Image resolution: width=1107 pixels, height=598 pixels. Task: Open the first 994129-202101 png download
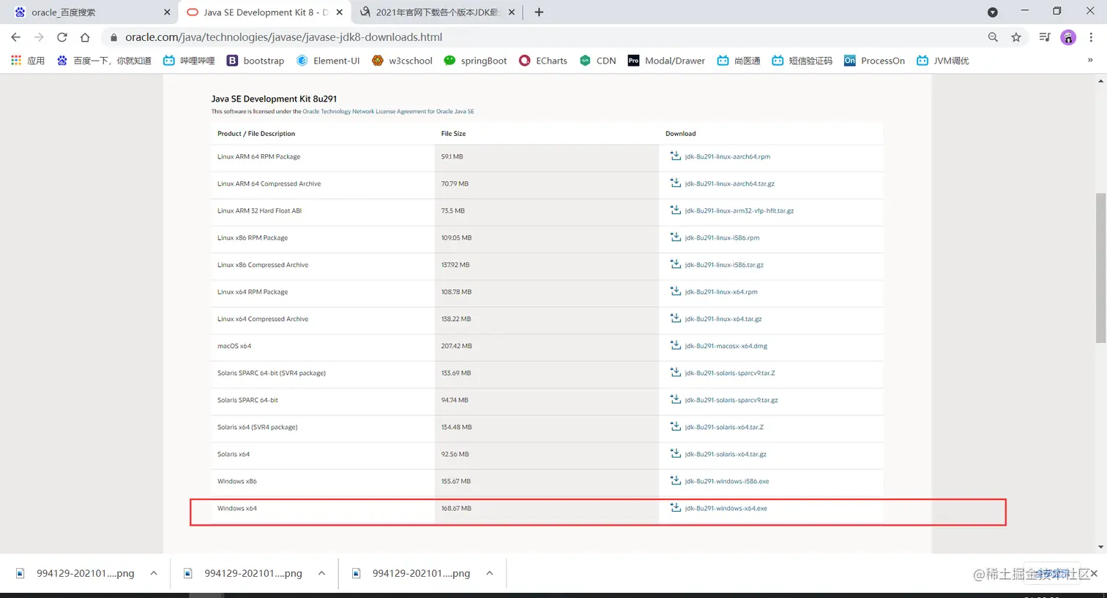[x=75, y=573]
